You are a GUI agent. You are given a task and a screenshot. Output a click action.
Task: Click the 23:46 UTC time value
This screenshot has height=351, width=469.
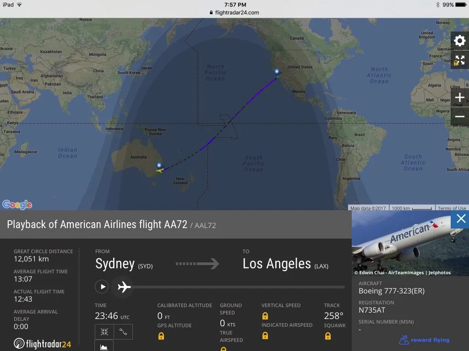pos(112,316)
